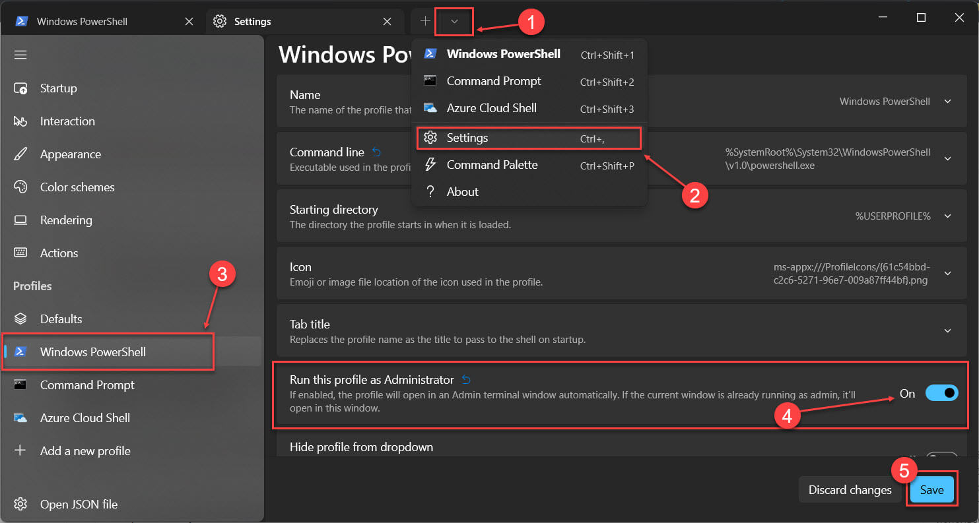Toggle Hide profile from dropdown switch
The image size is (979, 523).
941,455
